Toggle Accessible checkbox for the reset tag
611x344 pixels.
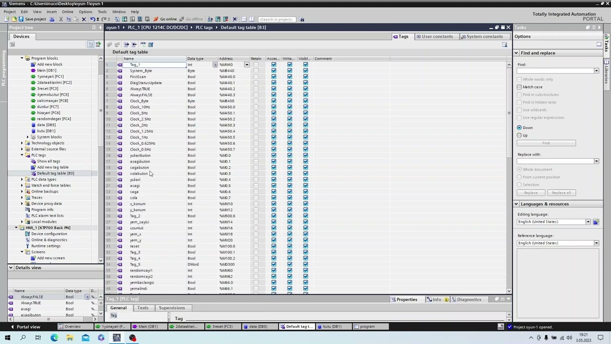click(x=274, y=246)
